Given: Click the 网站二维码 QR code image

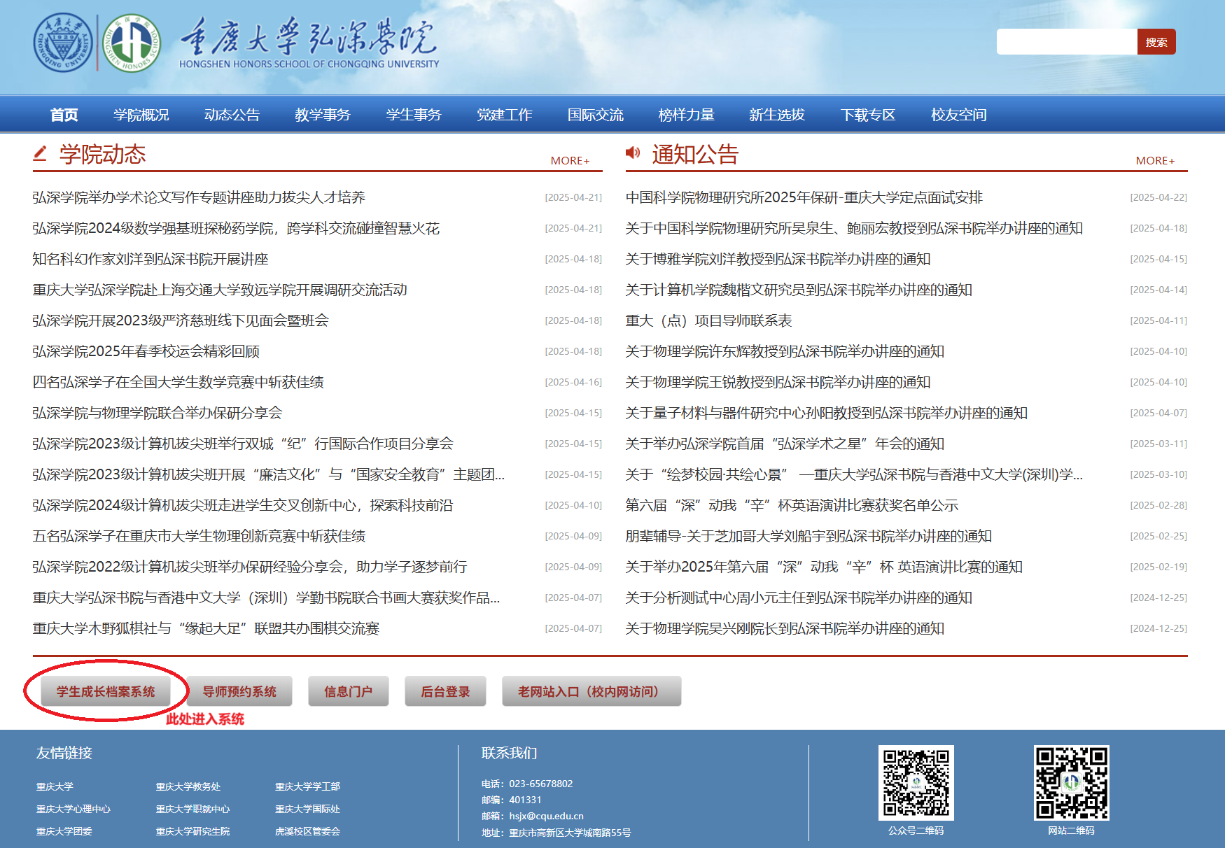Looking at the screenshot, I should [1071, 782].
